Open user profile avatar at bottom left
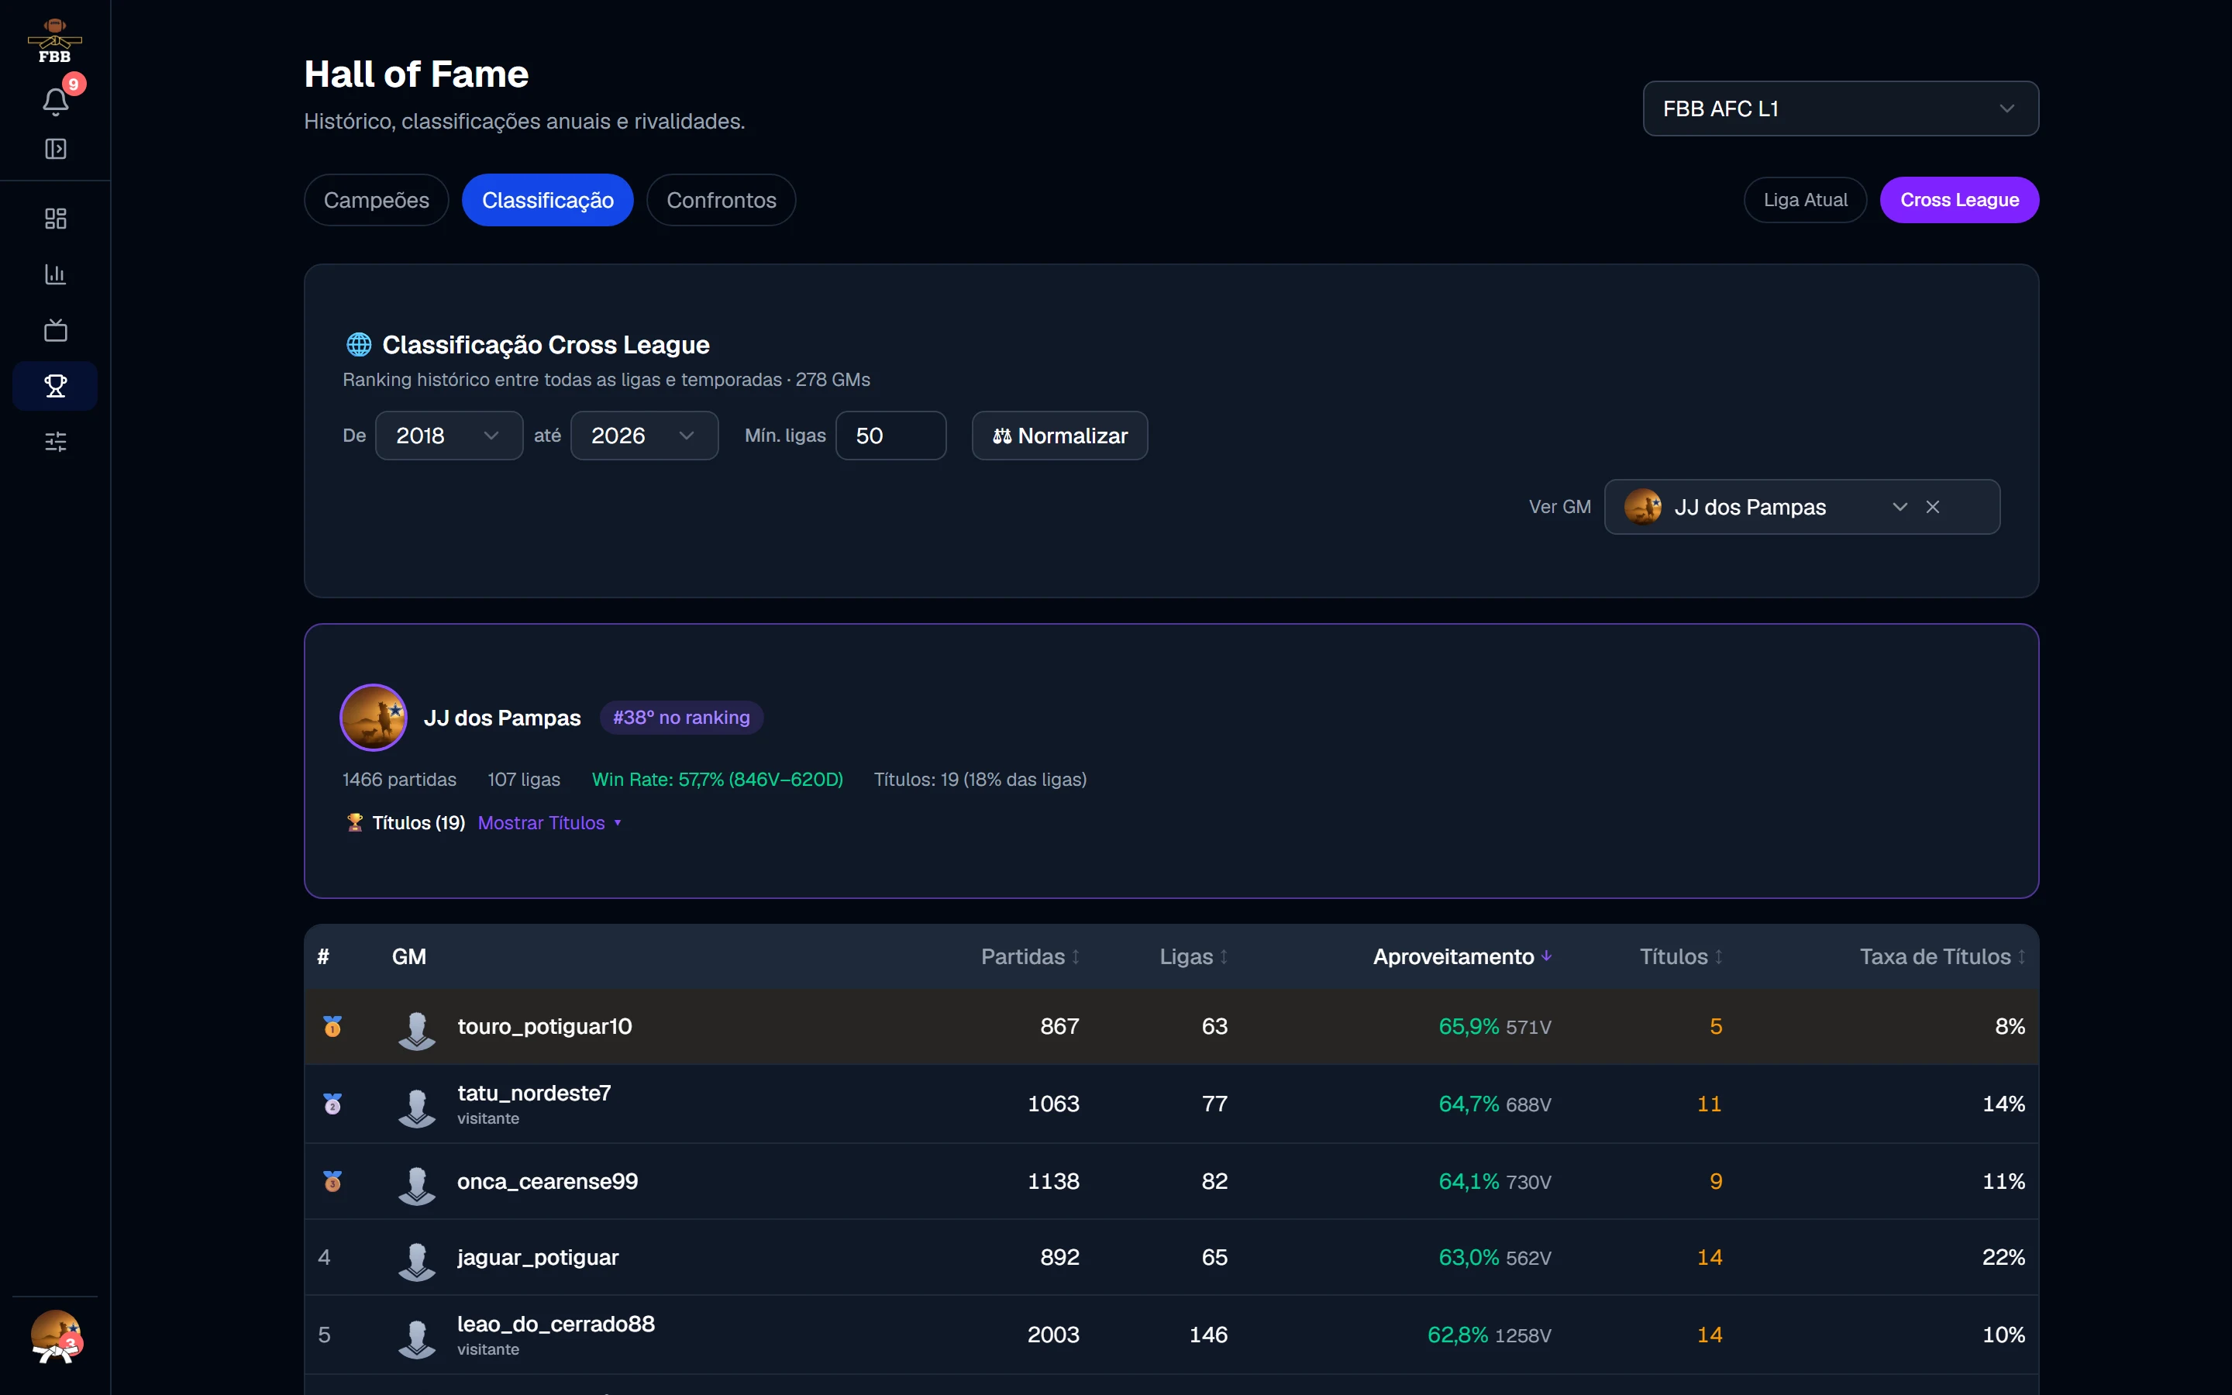The image size is (2232, 1395). tap(55, 1336)
